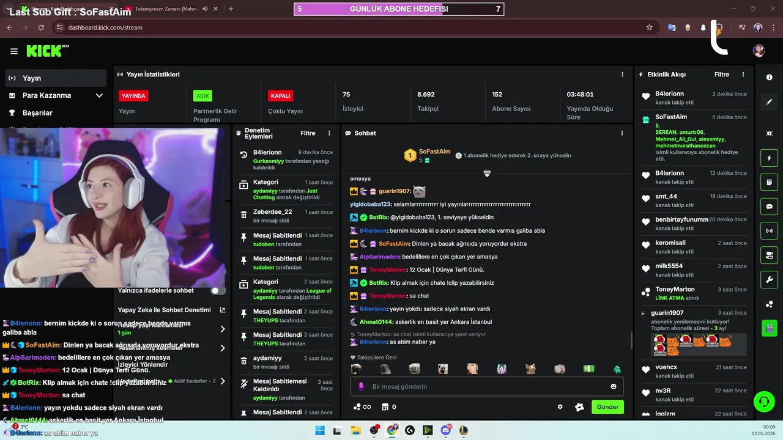Click the wrench tools icon in right sidebar
This screenshot has height=440, width=783.
(x=770, y=279)
